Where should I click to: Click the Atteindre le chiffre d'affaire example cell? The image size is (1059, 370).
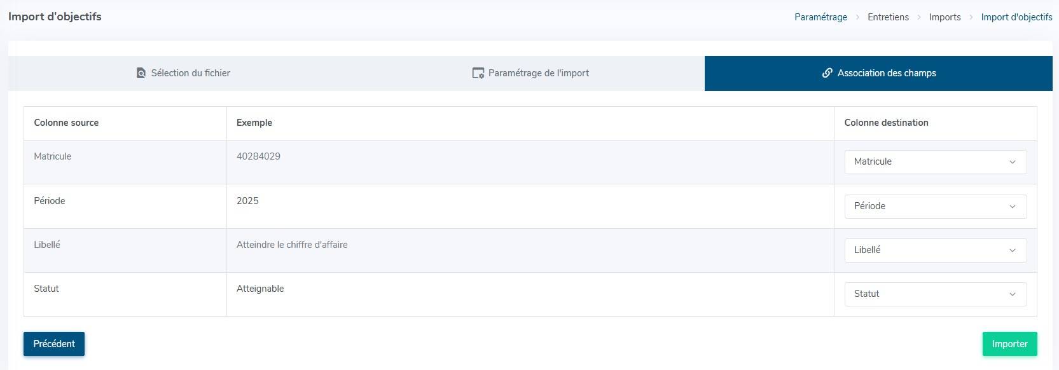pyautogui.click(x=292, y=245)
